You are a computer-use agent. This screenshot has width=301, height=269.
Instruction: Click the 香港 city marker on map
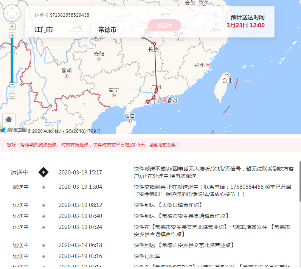(x=164, y=100)
